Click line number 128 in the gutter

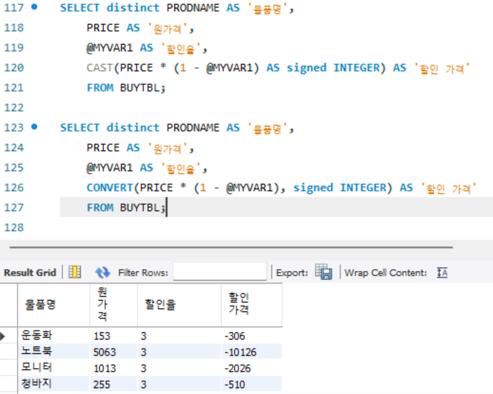pos(14,227)
